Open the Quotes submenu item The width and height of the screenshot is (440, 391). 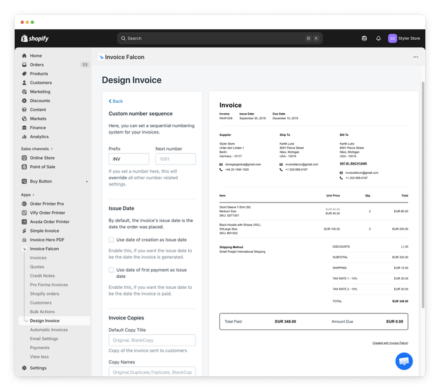[x=37, y=267]
